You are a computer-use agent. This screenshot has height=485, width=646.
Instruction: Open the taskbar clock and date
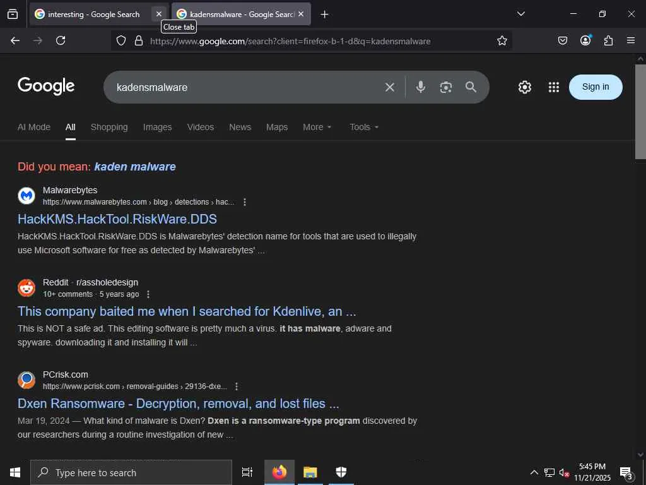592,472
